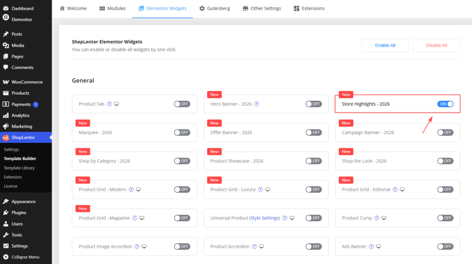Click the Appearance brush icon

tap(6, 201)
